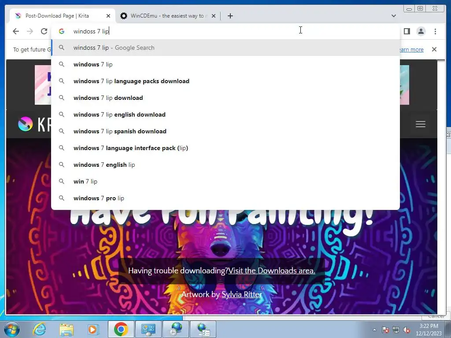Select the 'win 7 lip' suggestion
The height and width of the screenshot is (338, 451).
click(225, 181)
